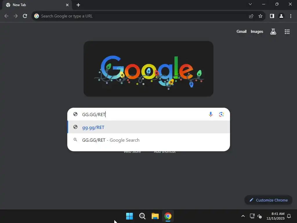Open Google Images link
This screenshot has width=297, height=223.
[257, 31]
